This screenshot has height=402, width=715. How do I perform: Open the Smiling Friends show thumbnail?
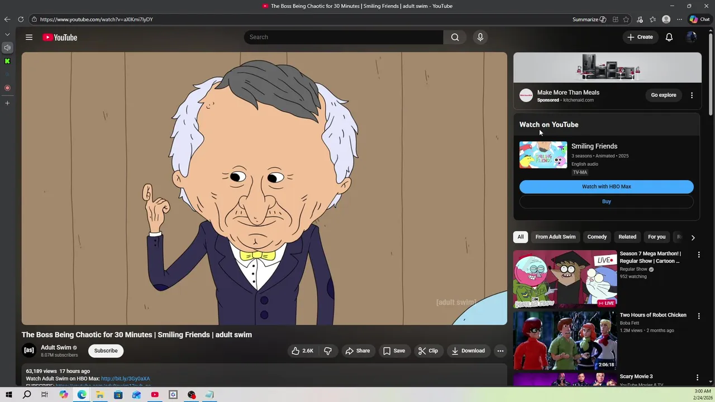543,155
